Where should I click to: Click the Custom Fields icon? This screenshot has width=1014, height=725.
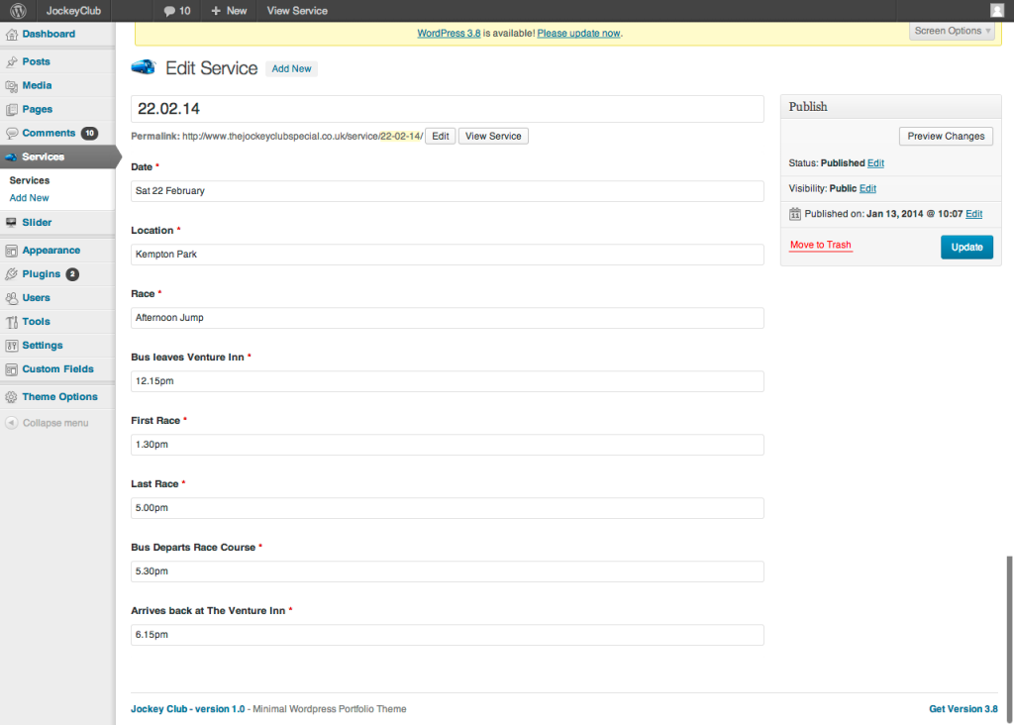tap(12, 370)
